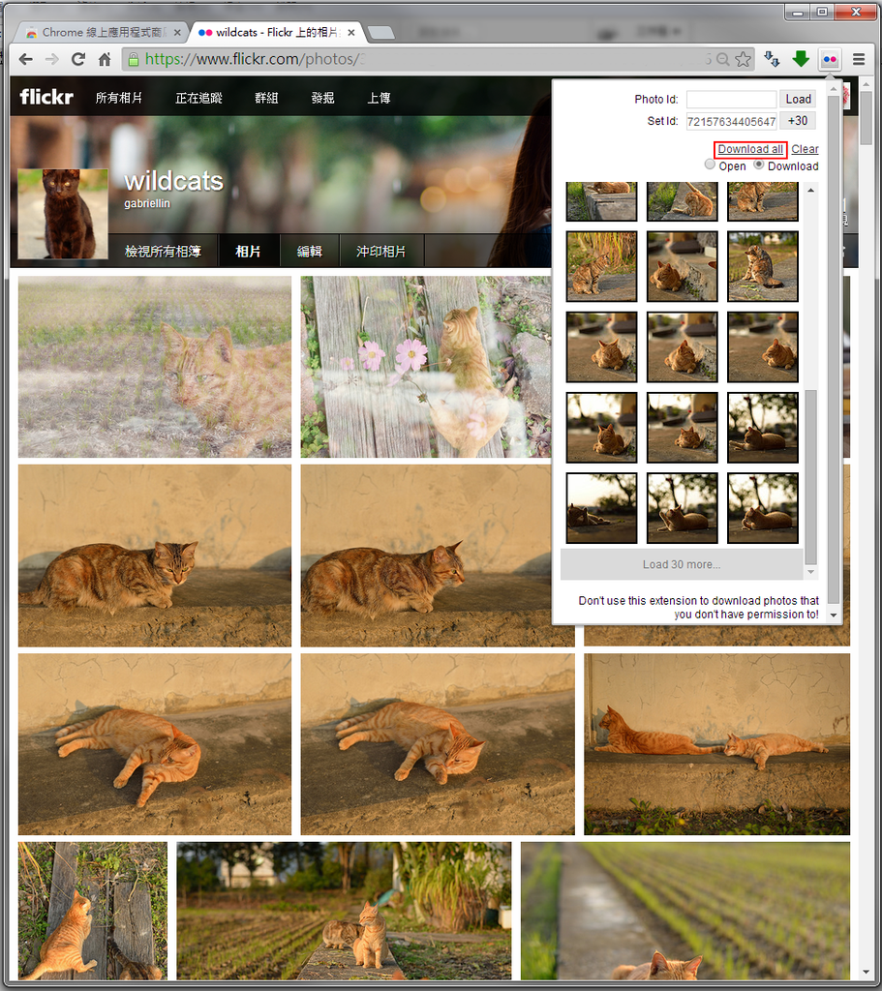Screen dimensions: 882x991
Task: Click the Download all link
Action: pyautogui.click(x=750, y=149)
